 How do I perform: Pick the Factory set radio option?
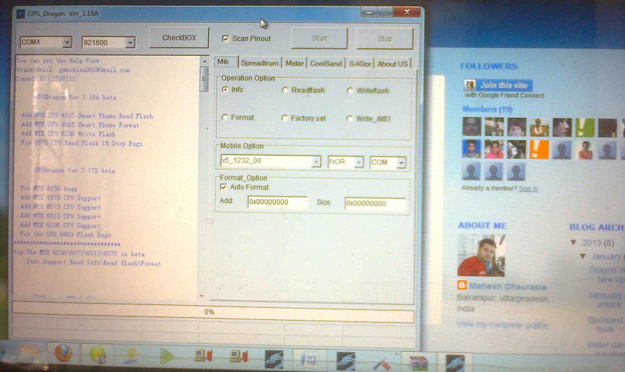click(x=285, y=118)
